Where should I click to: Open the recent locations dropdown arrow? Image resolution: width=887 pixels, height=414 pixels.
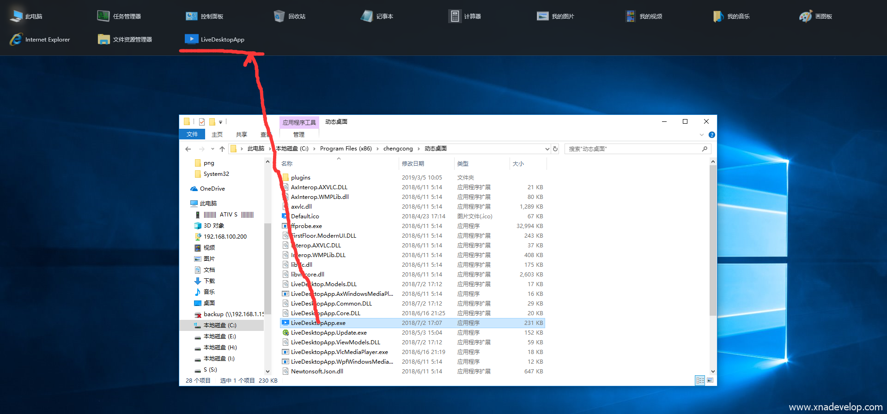point(213,149)
